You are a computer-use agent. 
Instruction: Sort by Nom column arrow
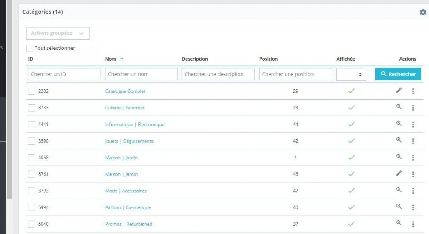[122, 59]
